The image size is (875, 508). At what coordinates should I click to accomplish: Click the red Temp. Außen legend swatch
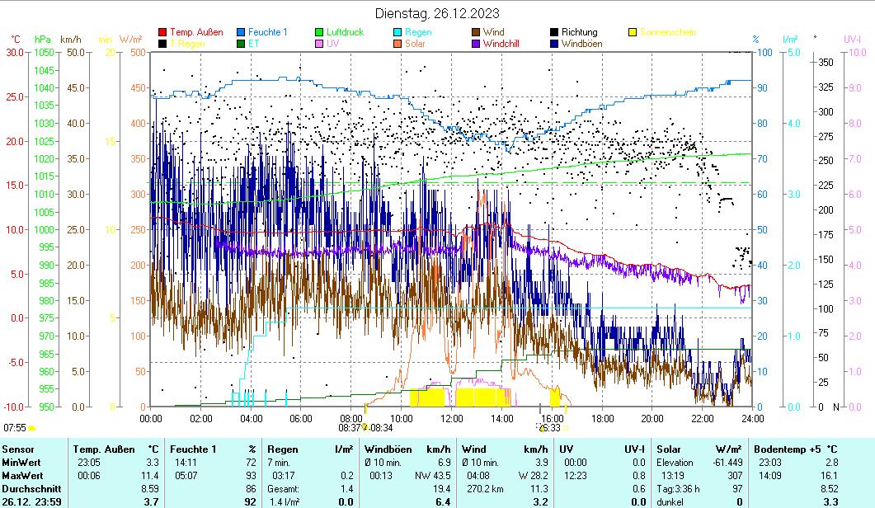click(162, 32)
